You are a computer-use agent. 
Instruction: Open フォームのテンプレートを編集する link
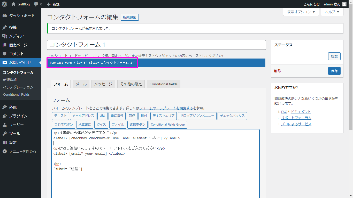click(x=166, y=108)
